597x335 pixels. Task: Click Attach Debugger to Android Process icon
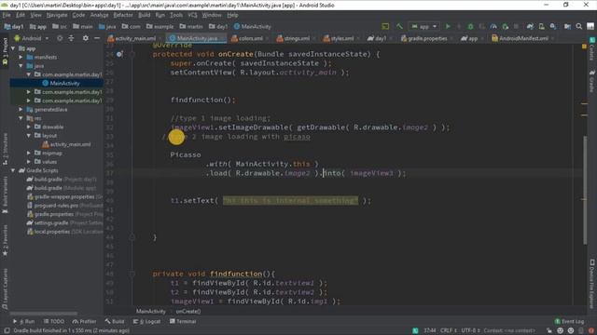(506, 26)
